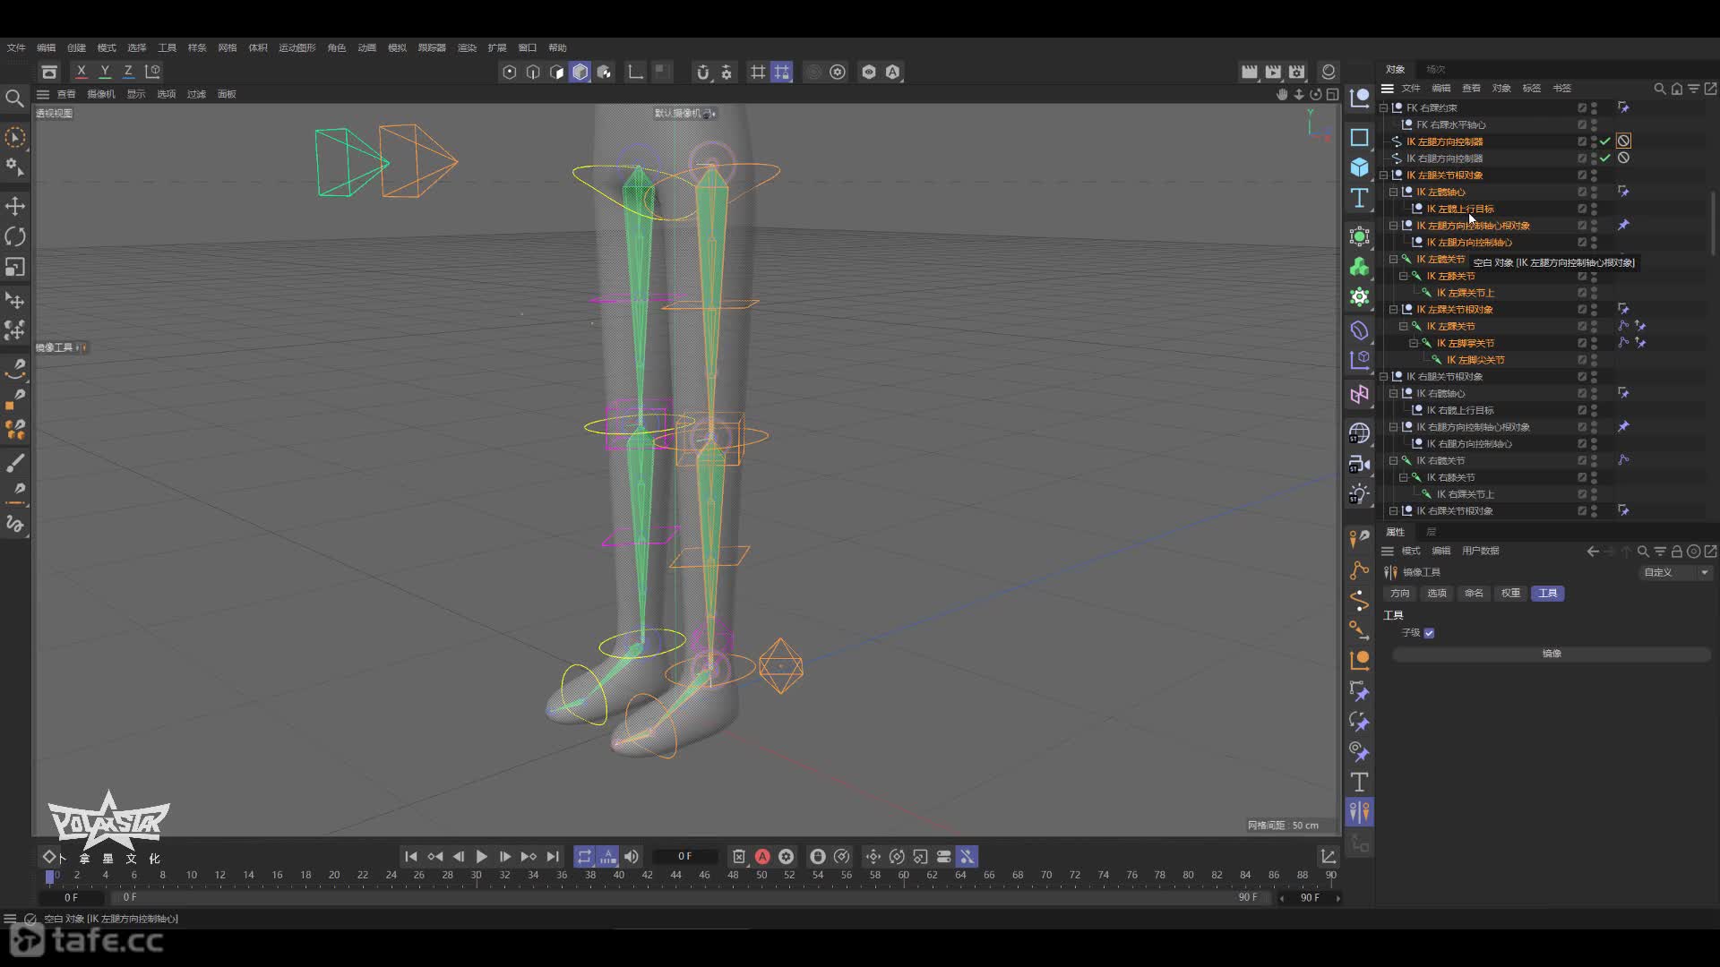Image resolution: width=1720 pixels, height=967 pixels.
Task: Toggle green checkmark for IK 右腿方向控制器
Action: (1605, 158)
